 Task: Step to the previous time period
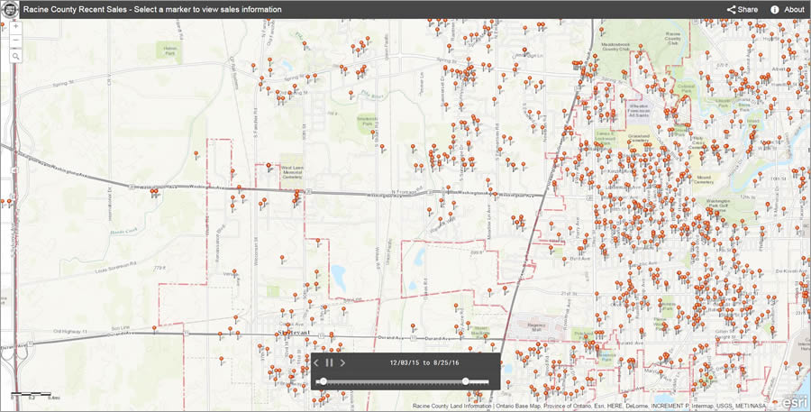[316, 362]
